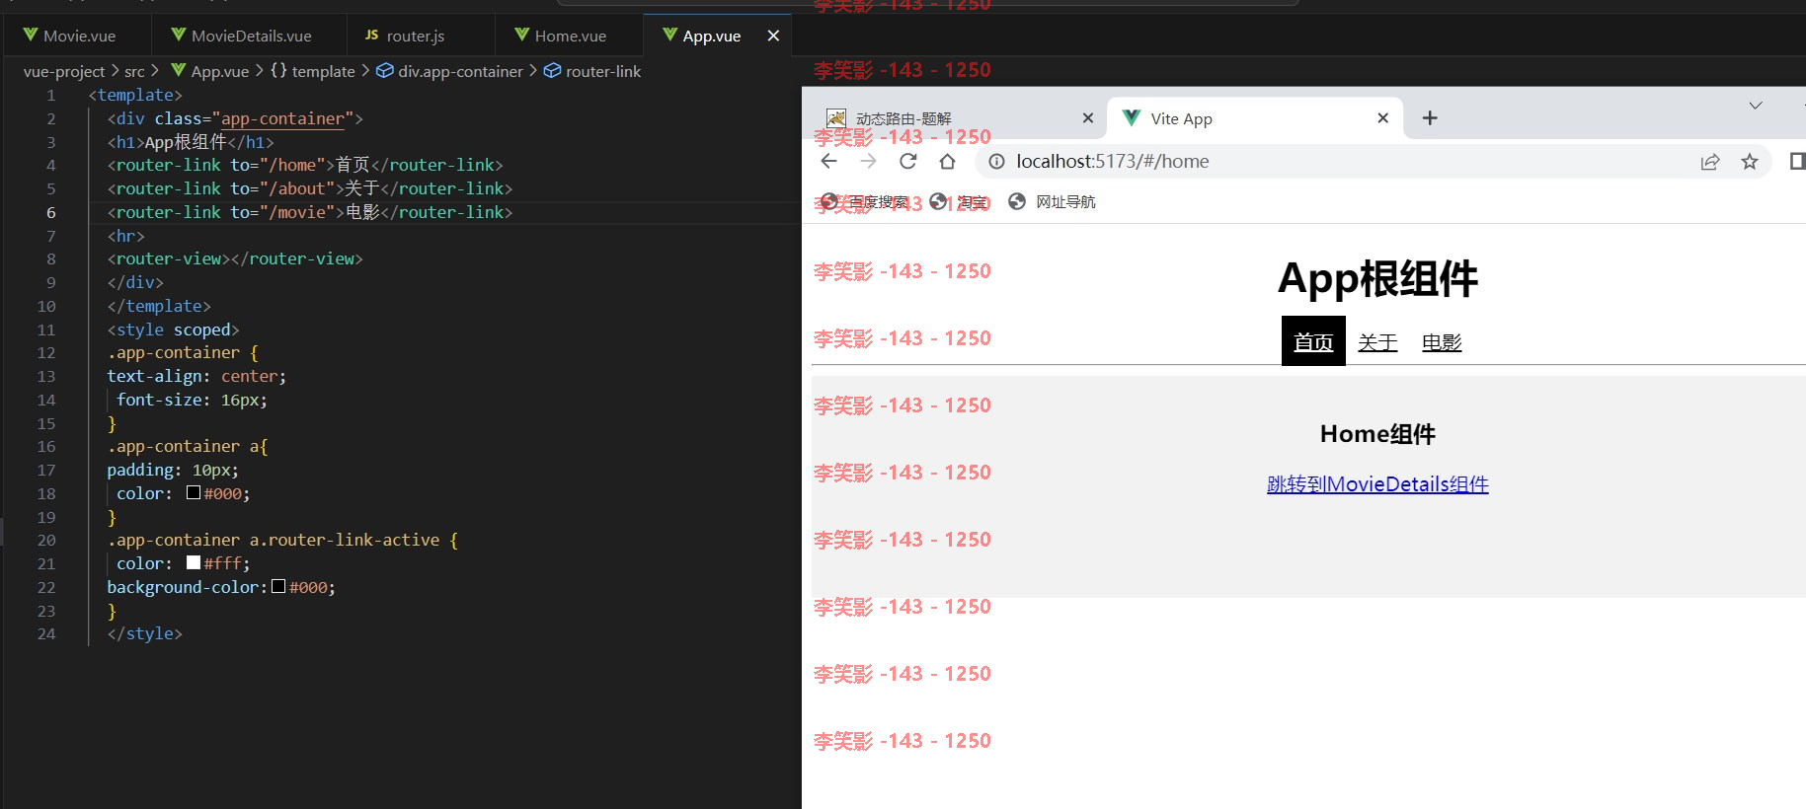The height and width of the screenshot is (809, 1806).
Task: Click the router-link to="/about" code line
Action: click(x=309, y=188)
